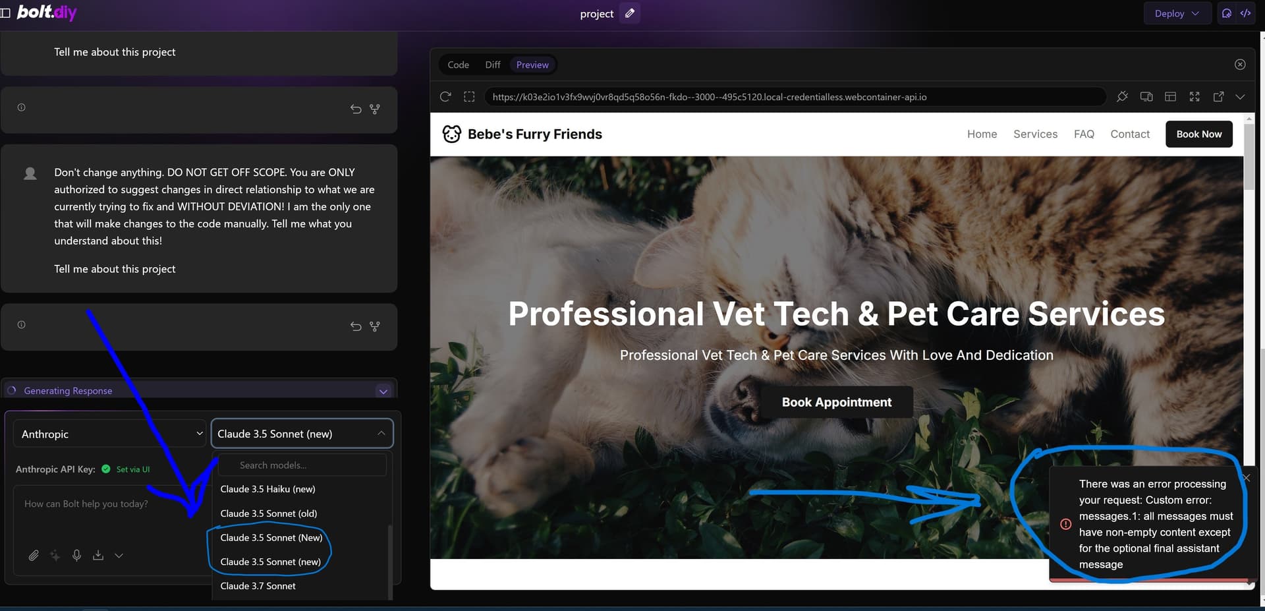Expand the chevron next to the download icon

119,556
